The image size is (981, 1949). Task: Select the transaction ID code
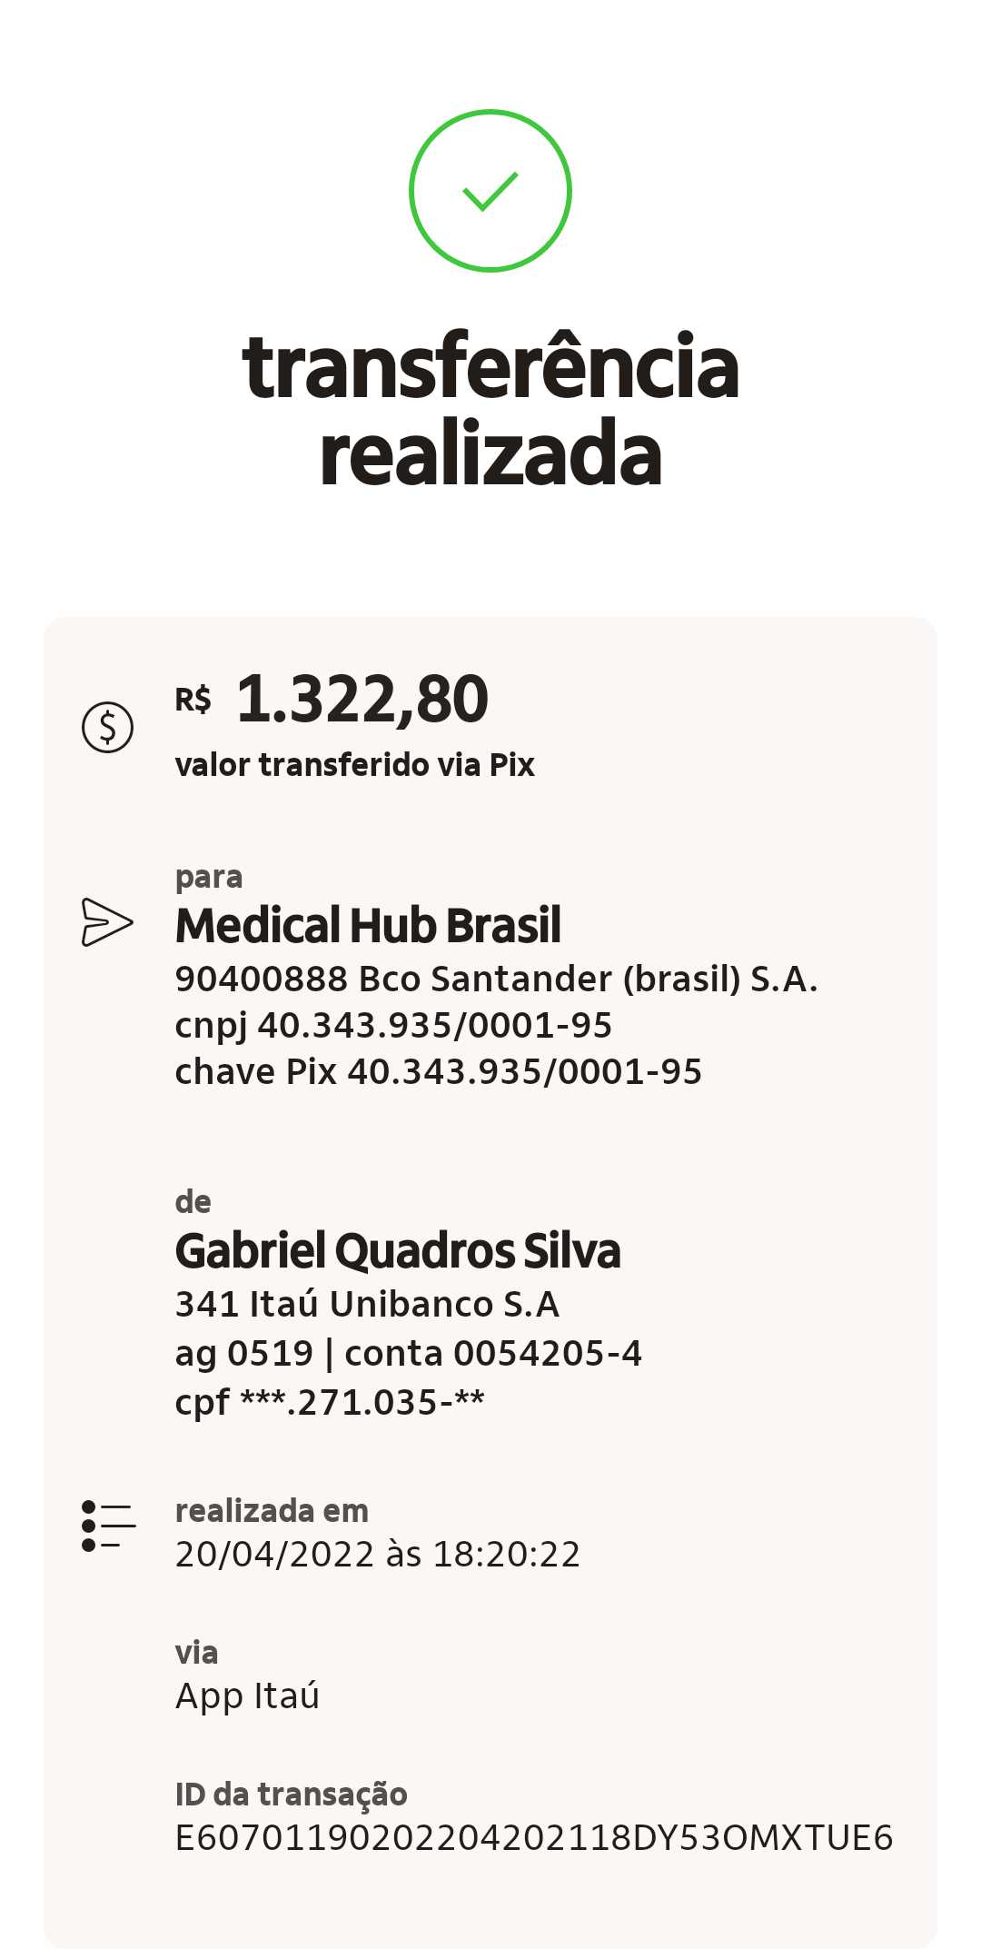(x=534, y=1838)
